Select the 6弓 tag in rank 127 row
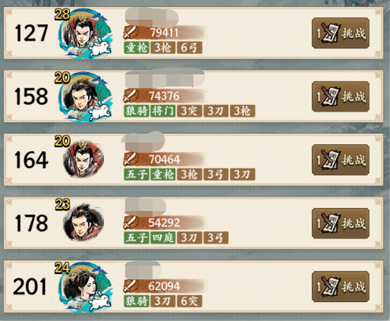The width and height of the screenshot is (390, 321). [189, 48]
